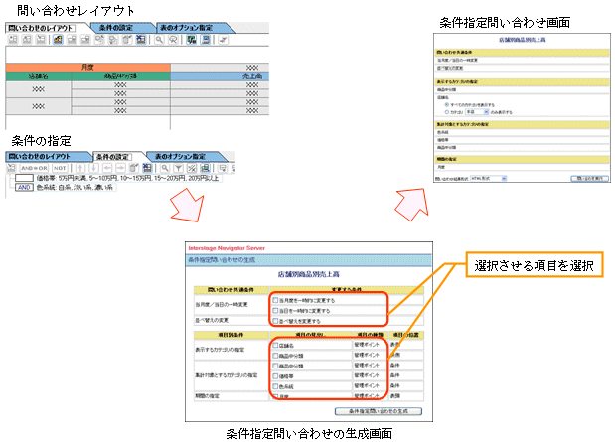This screenshot has height=442, width=615.
Task: Tick the 店舗名 item checkbox
Action: [x=277, y=345]
